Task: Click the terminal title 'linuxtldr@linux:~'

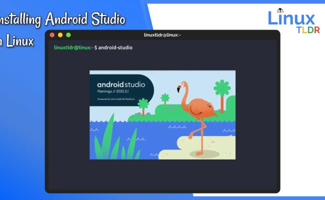Action: (x=162, y=35)
